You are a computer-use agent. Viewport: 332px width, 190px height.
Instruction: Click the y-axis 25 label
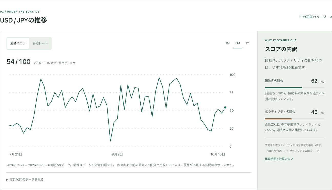[232, 128]
